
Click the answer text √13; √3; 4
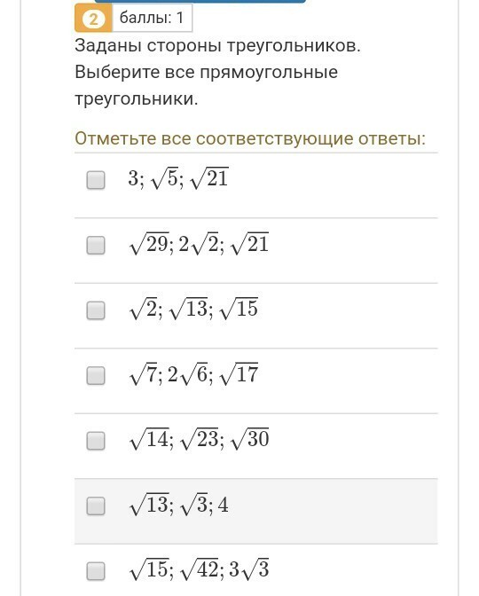[178, 504]
